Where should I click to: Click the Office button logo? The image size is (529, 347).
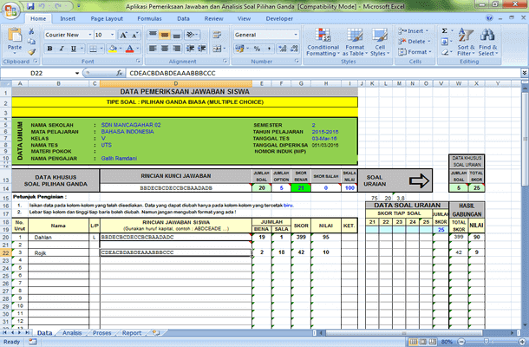point(10,10)
